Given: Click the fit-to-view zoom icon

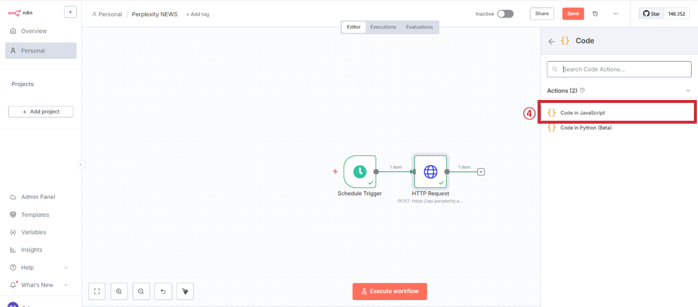Looking at the screenshot, I should click(97, 291).
